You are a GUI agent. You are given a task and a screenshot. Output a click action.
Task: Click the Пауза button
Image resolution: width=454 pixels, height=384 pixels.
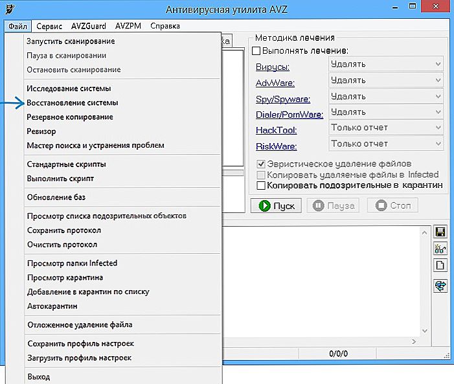click(333, 206)
